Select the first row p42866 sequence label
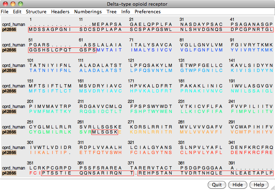This screenshot has height=190, width=275. 9,30
